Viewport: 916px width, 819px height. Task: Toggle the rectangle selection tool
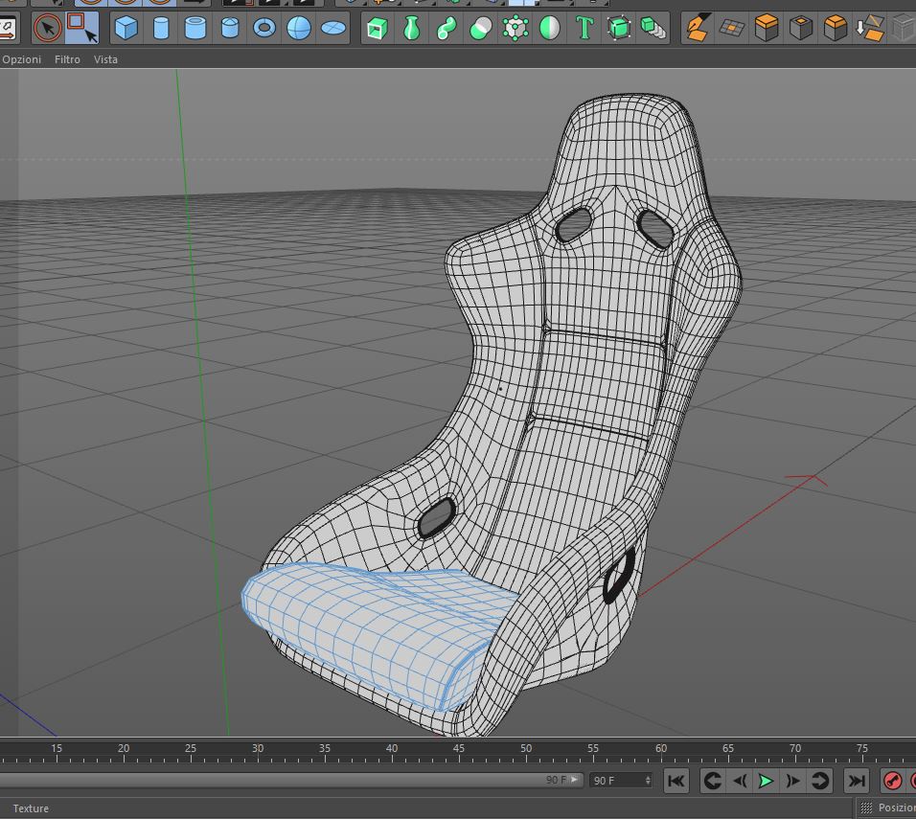click(x=81, y=28)
